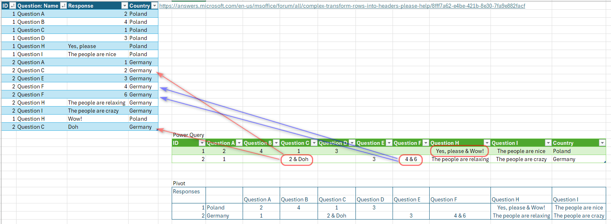This screenshot has width=611, height=224.
Task: Select 'Germany' in the Power Query table
Action: (564, 159)
